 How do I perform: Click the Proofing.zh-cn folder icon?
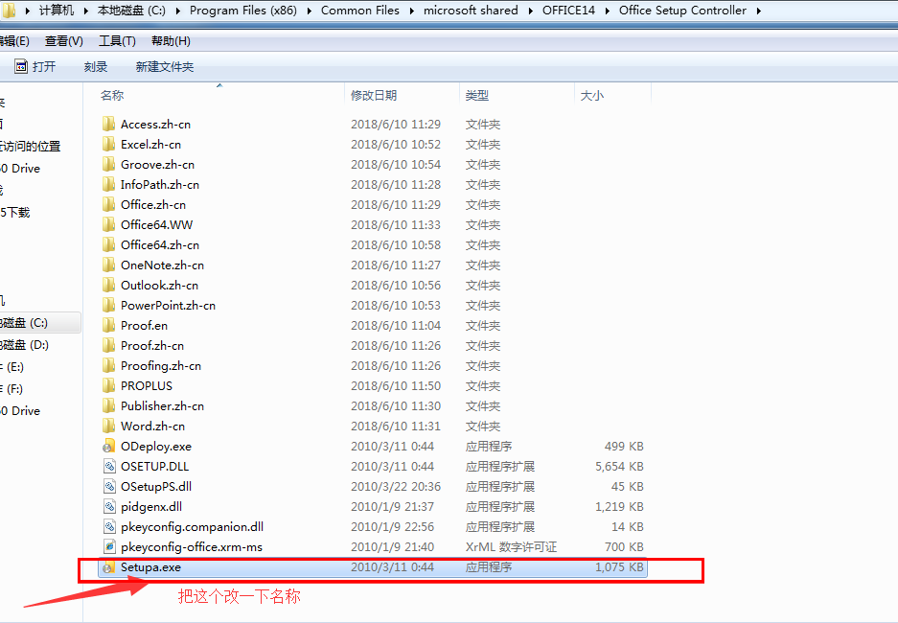point(108,365)
